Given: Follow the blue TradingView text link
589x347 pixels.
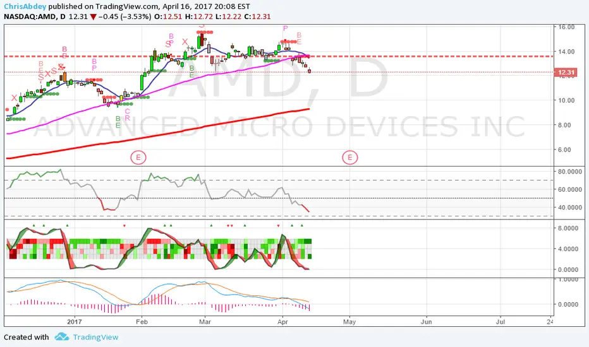Looking at the screenshot, I should pos(95,338).
